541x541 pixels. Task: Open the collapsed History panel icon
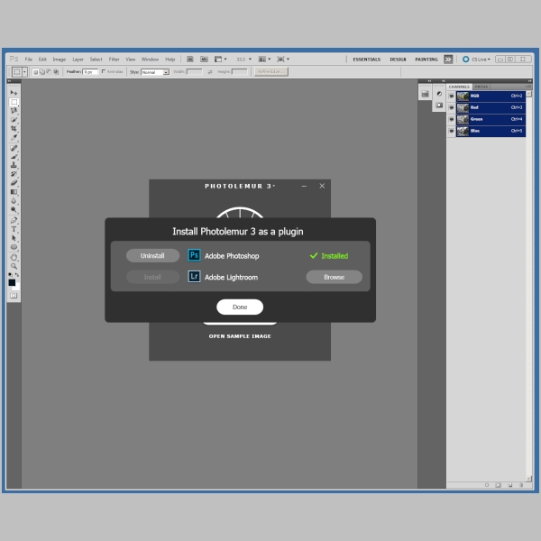pos(425,94)
